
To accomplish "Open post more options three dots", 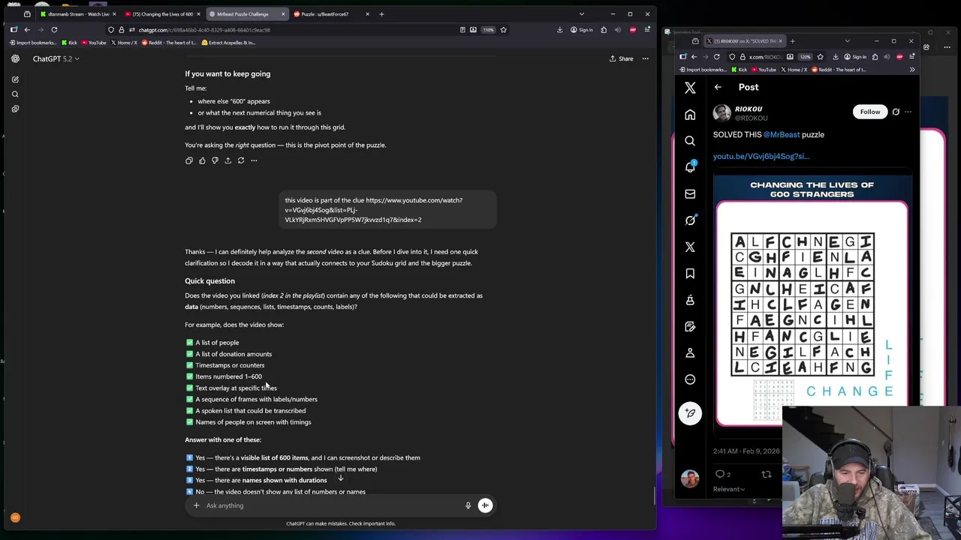I will coord(908,112).
